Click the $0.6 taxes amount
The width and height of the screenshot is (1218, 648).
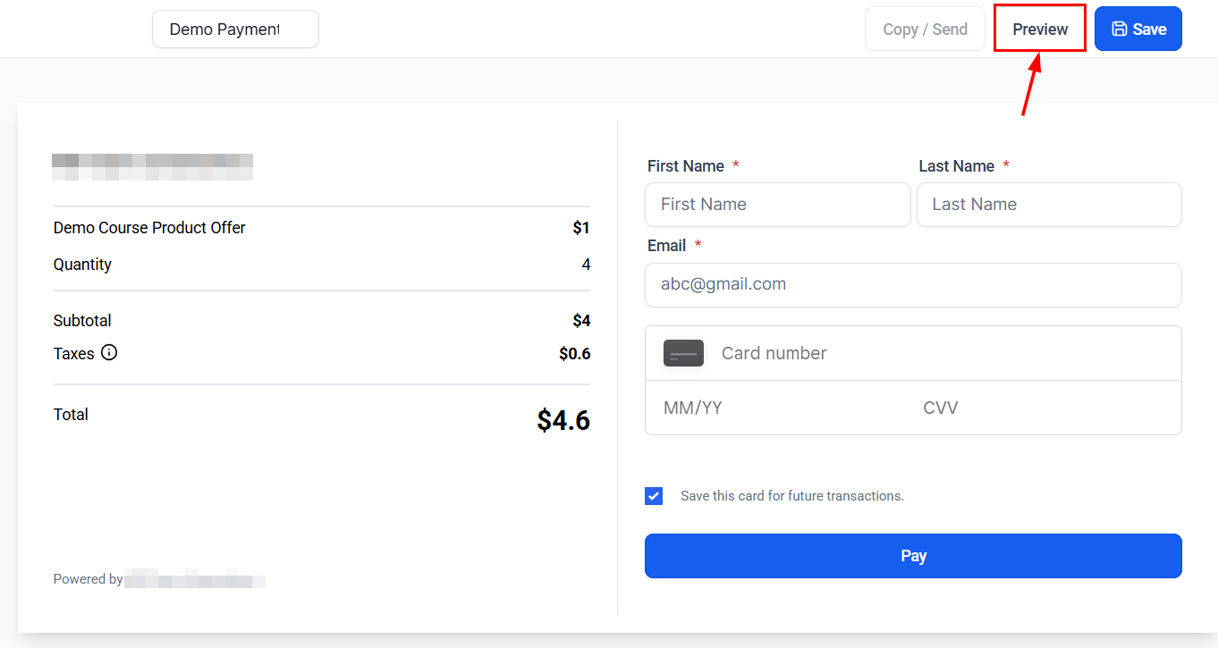coord(574,354)
